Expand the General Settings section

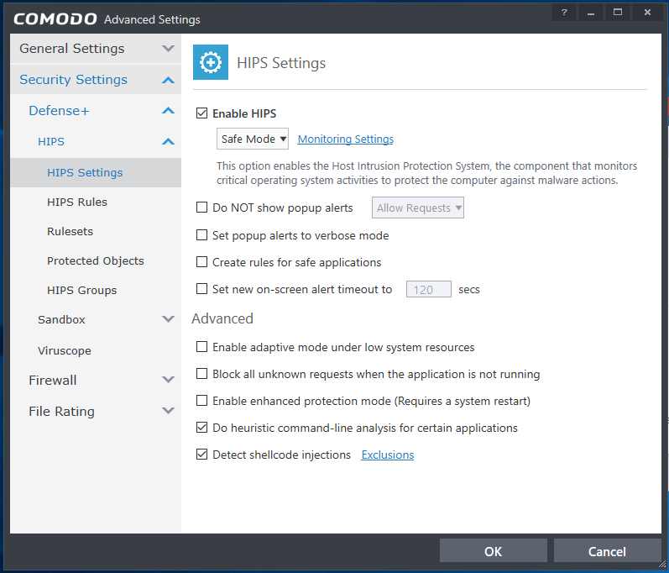click(168, 49)
